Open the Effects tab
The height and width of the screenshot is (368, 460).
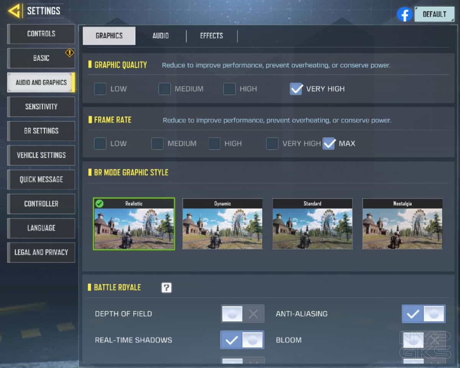click(x=211, y=36)
